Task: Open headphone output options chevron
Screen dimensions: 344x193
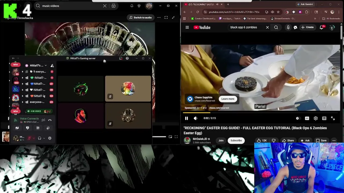Action: pyautogui.click(x=44, y=138)
